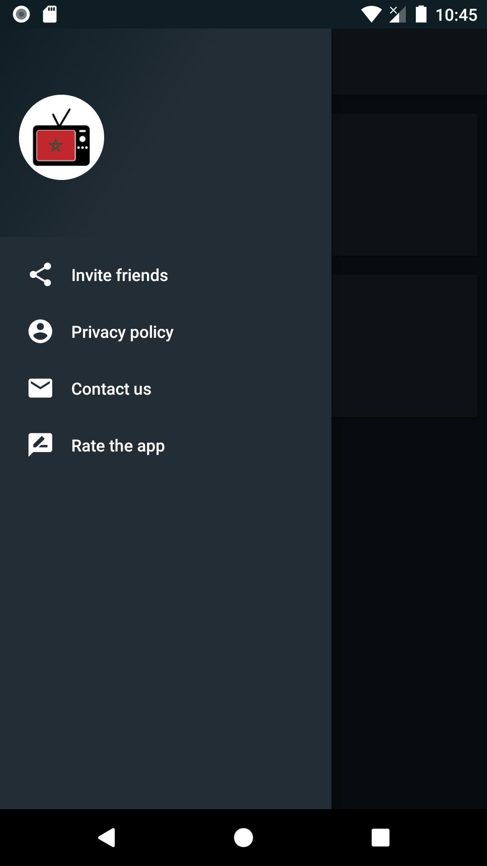Tap the person icon beside Privacy policy

coord(41,332)
